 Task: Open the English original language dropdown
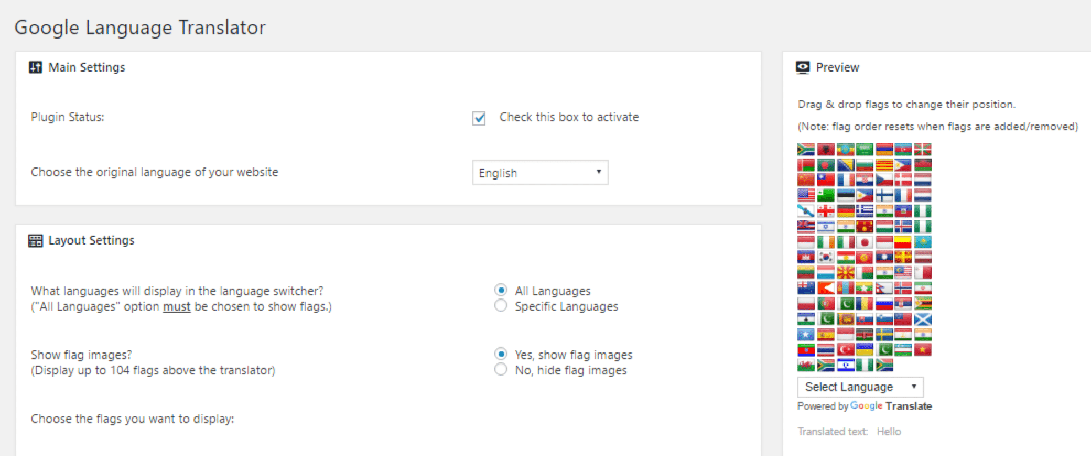point(540,172)
